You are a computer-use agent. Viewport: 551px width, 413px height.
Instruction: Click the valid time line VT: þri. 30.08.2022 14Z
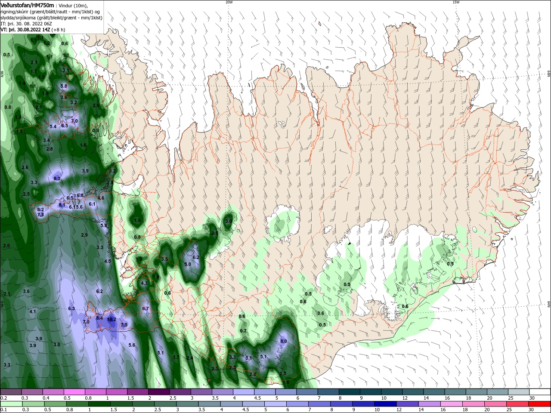pyautogui.click(x=25, y=30)
